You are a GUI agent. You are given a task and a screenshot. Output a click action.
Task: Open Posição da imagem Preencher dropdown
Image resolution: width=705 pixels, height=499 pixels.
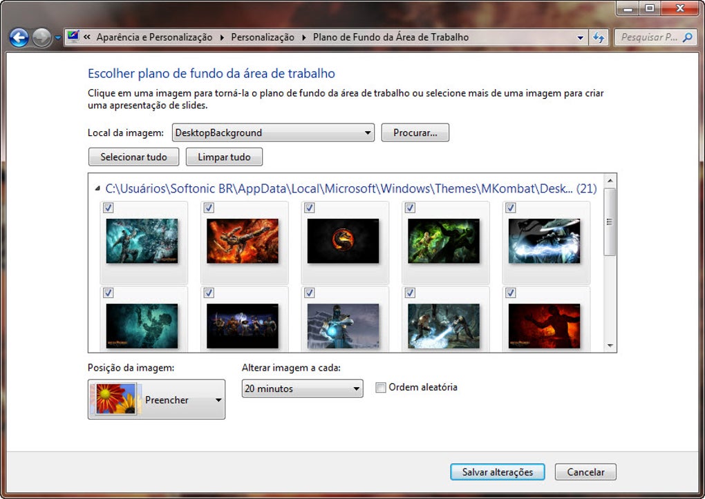click(x=156, y=400)
